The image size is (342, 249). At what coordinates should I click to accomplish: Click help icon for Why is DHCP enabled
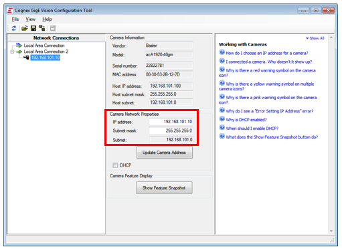point(222,119)
